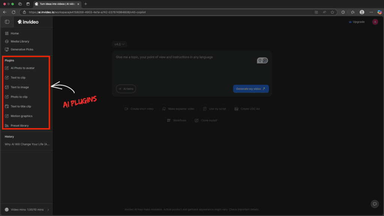Open the Motion graphics plugin
The height and width of the screenshot is (216, 384).
21,115
